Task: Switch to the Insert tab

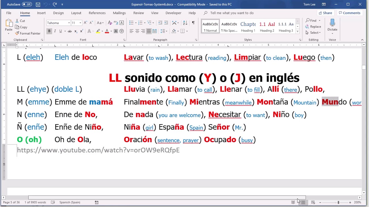Action: pyautogui.click(x=41, y=13)
